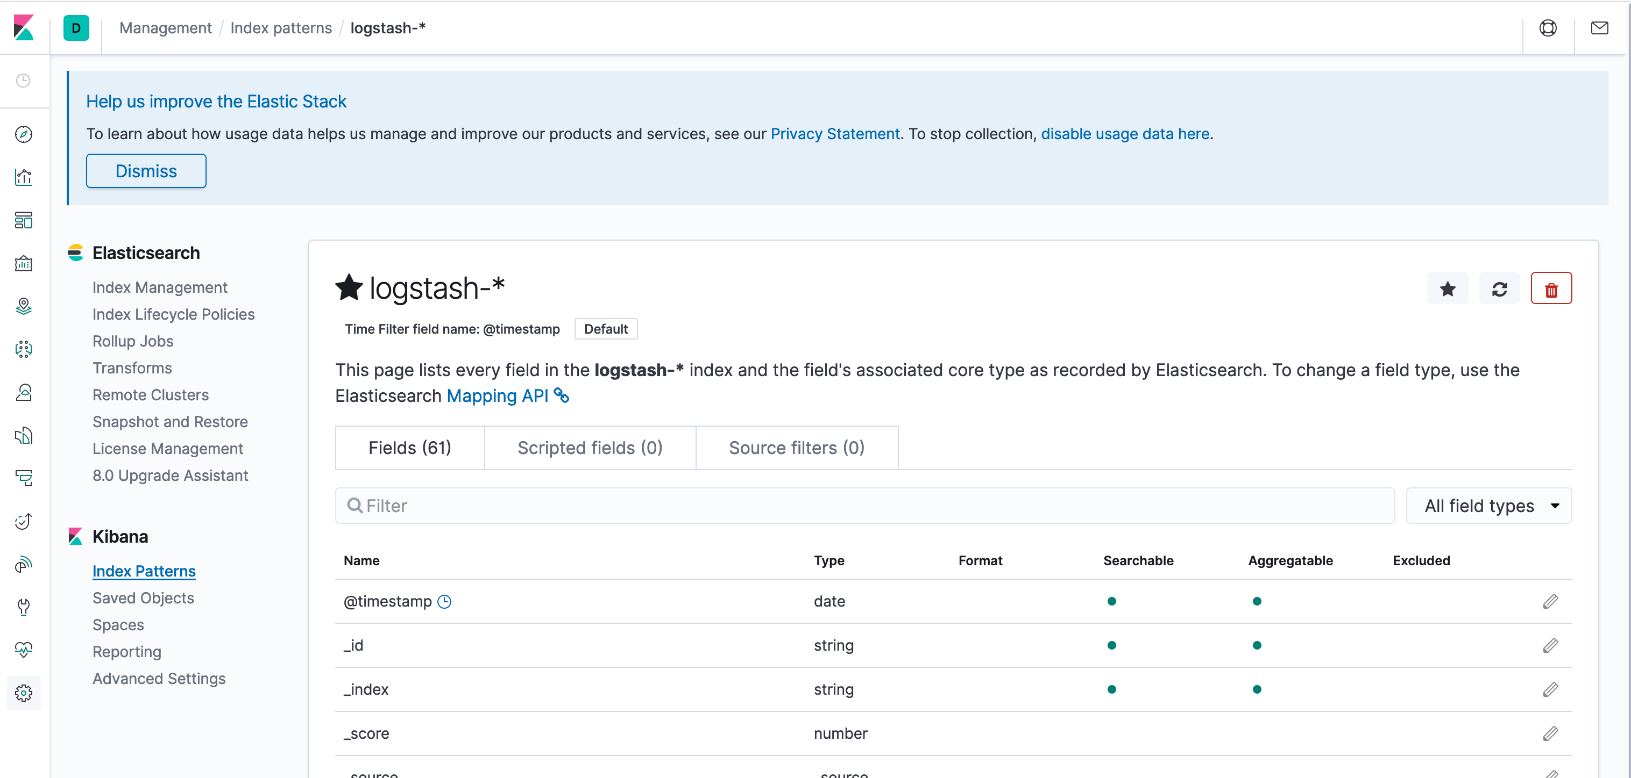Set logstash-* as default index star button
Viewport: 1631px width, 778px height.
point(1448,289)
